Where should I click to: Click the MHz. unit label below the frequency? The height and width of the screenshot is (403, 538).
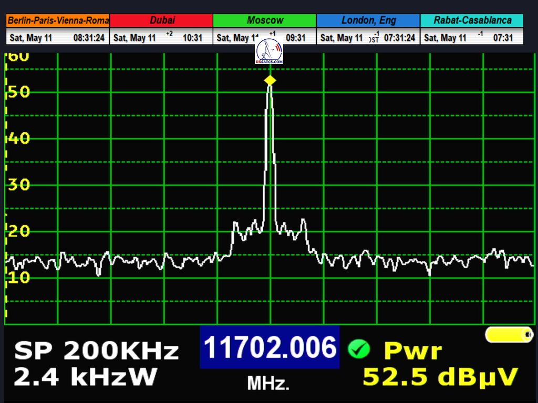268,384
